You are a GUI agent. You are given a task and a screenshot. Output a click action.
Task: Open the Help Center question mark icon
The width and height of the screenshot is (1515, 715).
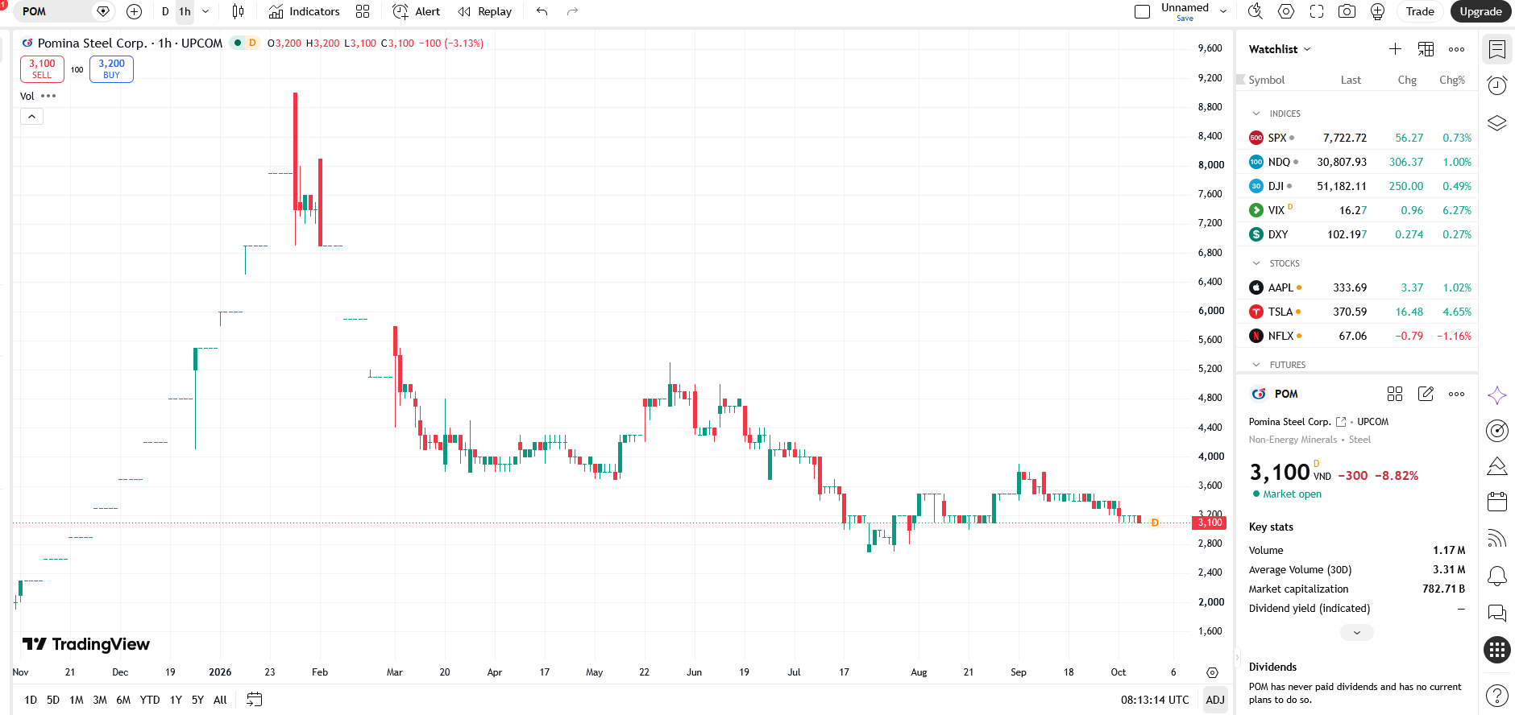coord(1497,695)
